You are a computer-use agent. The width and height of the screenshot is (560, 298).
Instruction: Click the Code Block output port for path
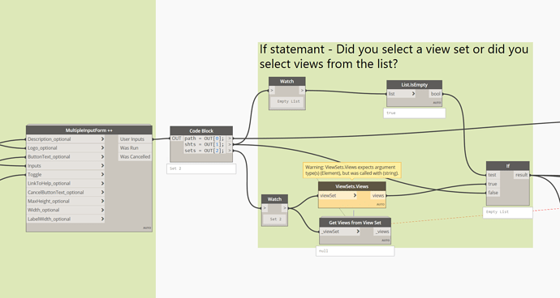(230, 138)
